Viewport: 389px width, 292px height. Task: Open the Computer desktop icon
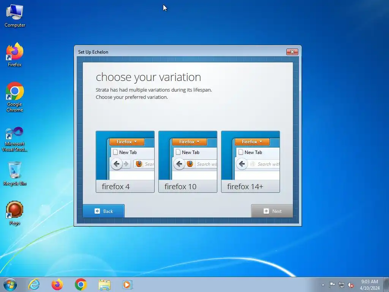pos(15,16)
